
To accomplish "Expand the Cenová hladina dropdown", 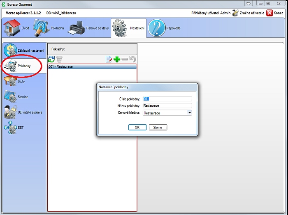I will 189,113.
